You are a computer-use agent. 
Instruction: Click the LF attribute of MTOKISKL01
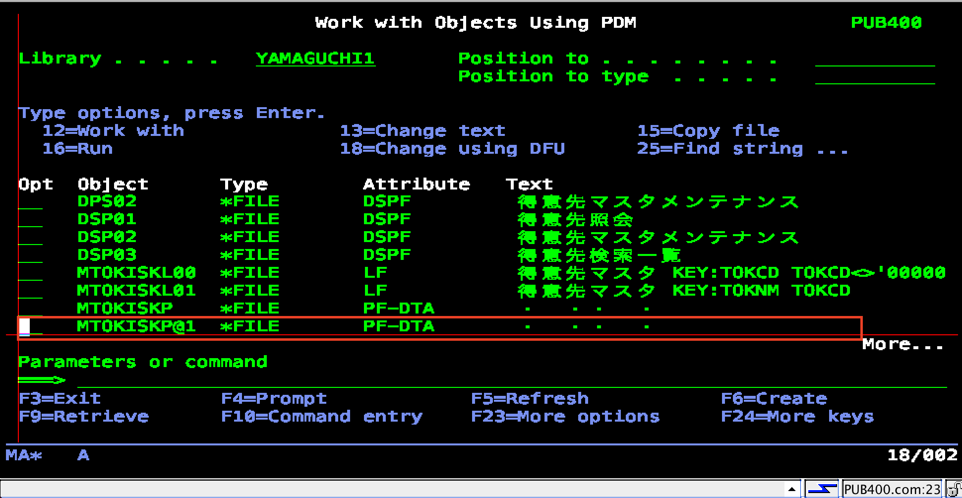click(375, 291)
